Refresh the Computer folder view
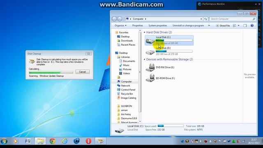The image size is (263, 148). 205,19
